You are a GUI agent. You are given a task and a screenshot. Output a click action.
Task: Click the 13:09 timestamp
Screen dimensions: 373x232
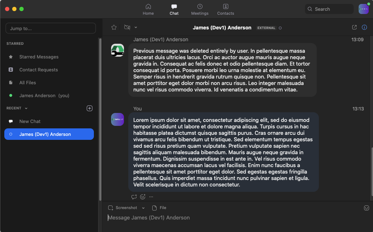tap(357, 39)
